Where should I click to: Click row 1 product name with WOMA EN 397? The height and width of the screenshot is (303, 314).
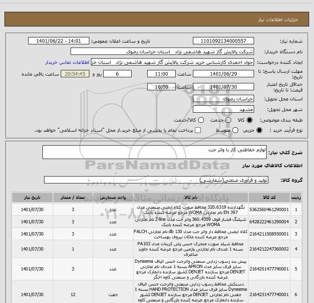coord(191,210)
